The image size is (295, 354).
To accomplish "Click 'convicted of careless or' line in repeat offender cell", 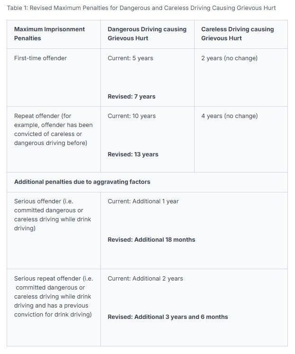I will click(48, 134).
